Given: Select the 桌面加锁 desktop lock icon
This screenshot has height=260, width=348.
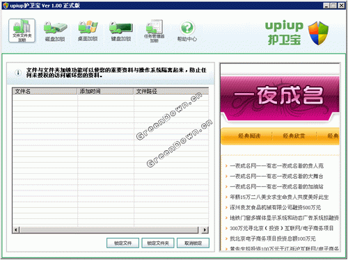Looking at the screenshot, I should [x=88, y=31].
